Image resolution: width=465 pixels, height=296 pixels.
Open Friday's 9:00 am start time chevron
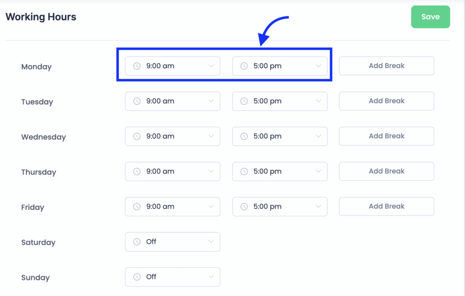(x=211, y=206)
